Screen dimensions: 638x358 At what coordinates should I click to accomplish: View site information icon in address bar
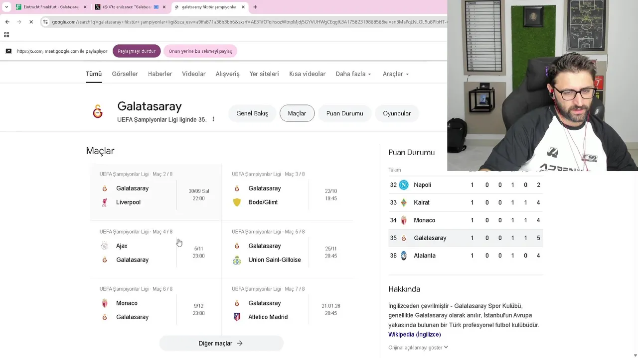click(x=45, y=22)
